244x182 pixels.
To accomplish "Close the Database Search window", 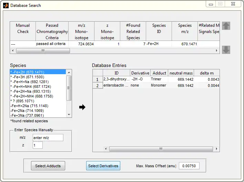I will (x=233, y=4).
